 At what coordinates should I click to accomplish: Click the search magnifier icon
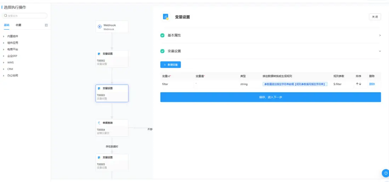[x=5, y=16]
